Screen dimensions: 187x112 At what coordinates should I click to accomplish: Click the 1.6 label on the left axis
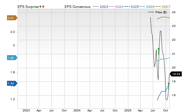[x=13, y=72]
